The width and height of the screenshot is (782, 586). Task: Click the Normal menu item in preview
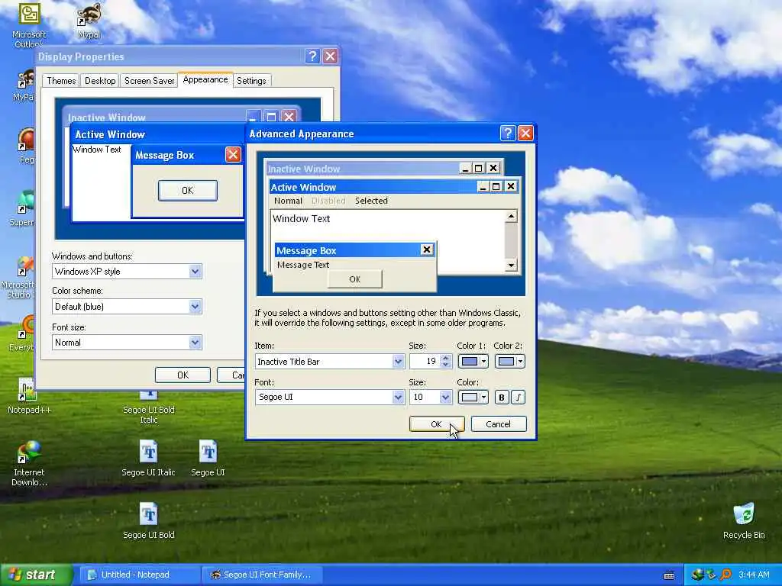288,201
